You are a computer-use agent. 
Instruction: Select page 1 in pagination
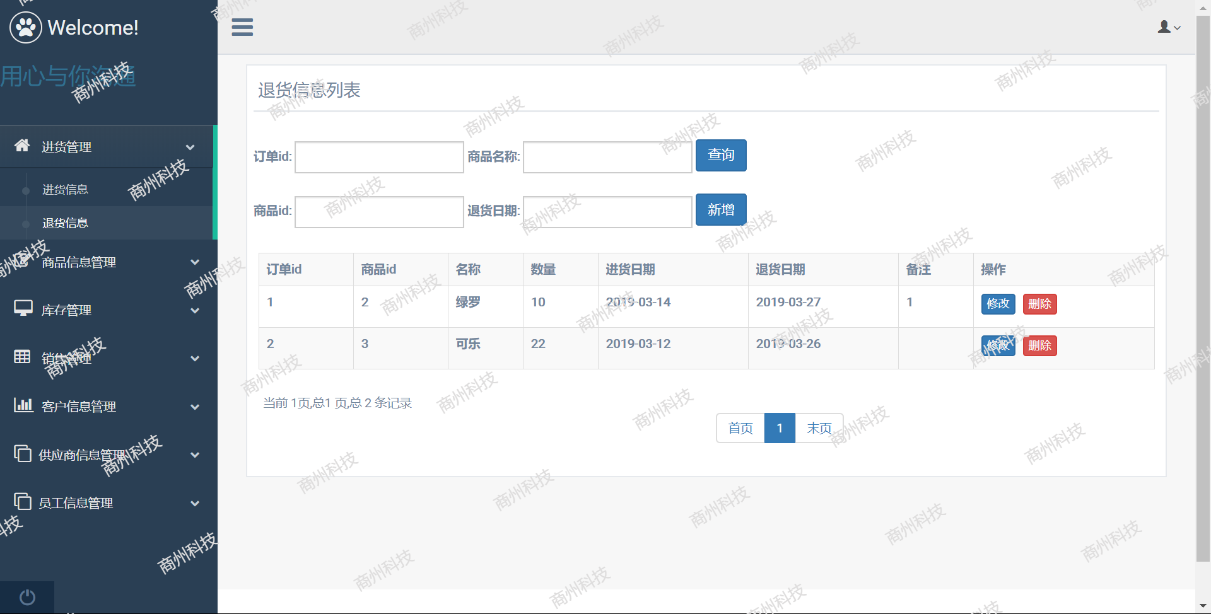click(x=780, y=428)
